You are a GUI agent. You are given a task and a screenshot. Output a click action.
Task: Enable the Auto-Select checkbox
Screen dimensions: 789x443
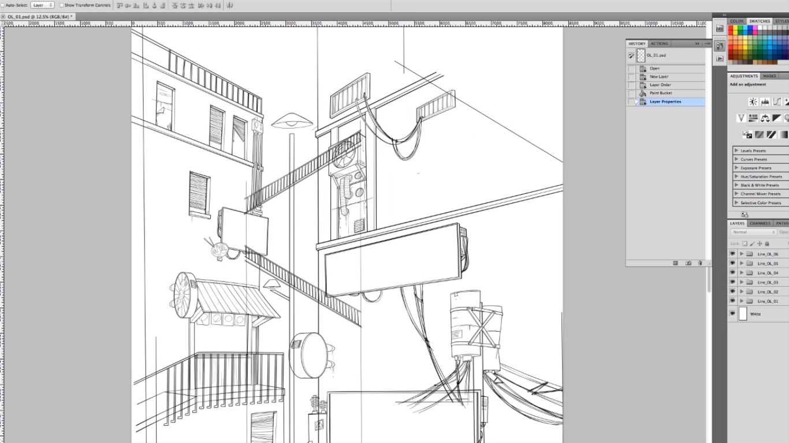pyautogui.click(x=2, y=5)
